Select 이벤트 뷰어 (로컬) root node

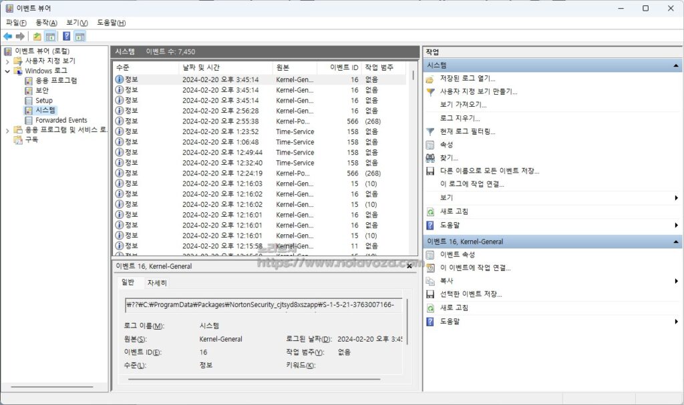[x=42, y=51]
